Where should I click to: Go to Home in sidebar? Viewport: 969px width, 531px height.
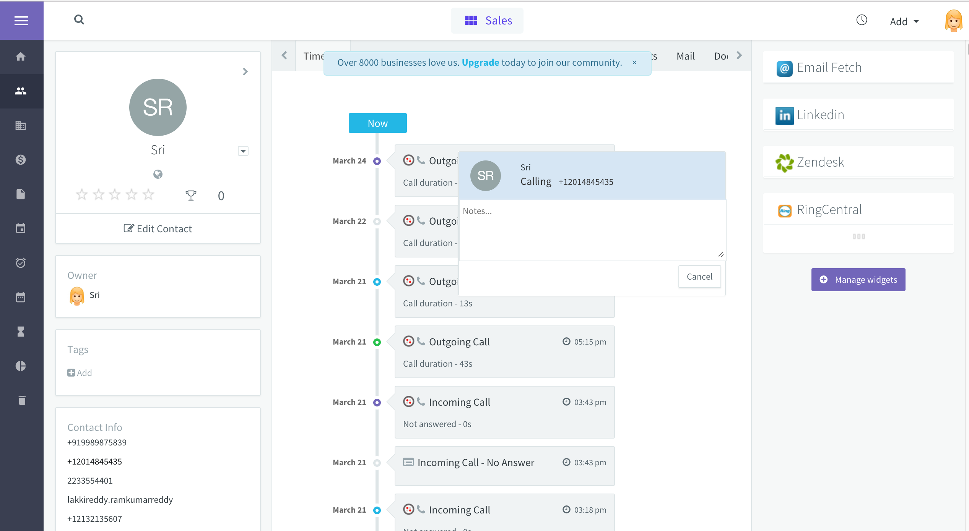(21, 57)
